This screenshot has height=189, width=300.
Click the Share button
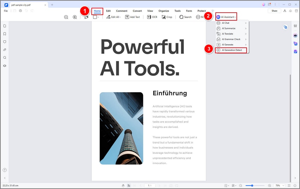[x=274, y=11]
